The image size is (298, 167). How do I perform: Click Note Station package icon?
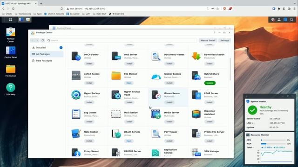pos(76,134)
